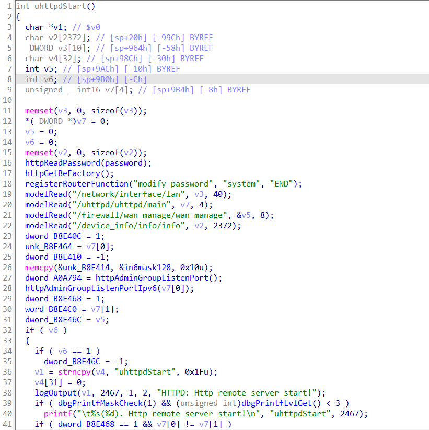
Task: Select the "/network/interface/lan" path string
Action: [129, 194]
